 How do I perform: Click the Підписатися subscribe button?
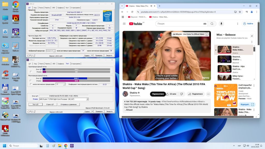tap(158, 94)
